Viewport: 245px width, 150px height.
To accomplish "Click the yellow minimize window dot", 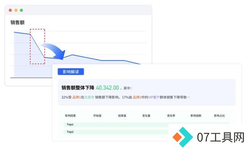I will [x=16, y=10].
